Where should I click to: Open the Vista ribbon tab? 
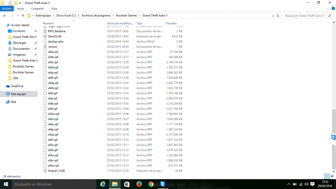click(54, 9)
